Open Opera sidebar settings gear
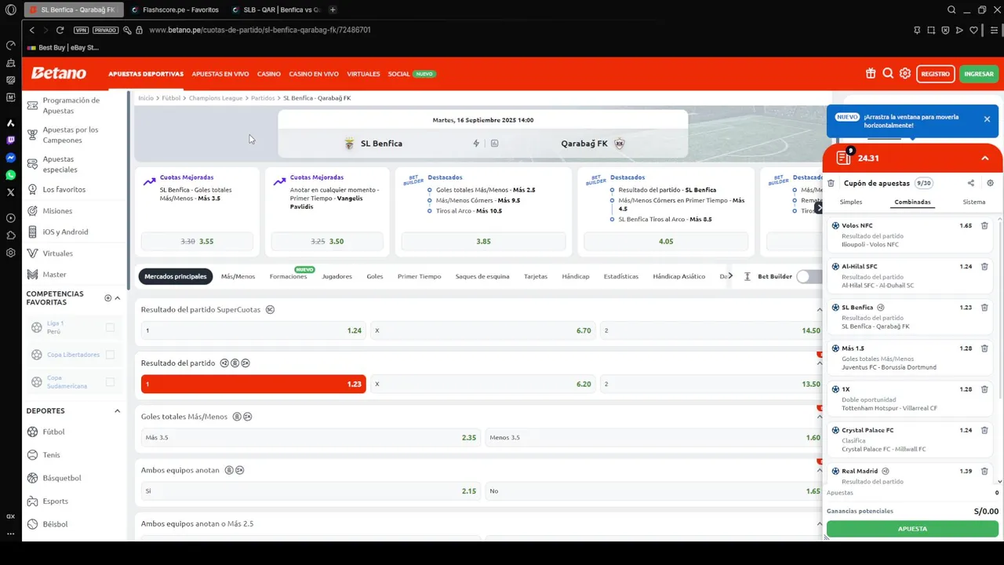 click(x=10, y=253)
